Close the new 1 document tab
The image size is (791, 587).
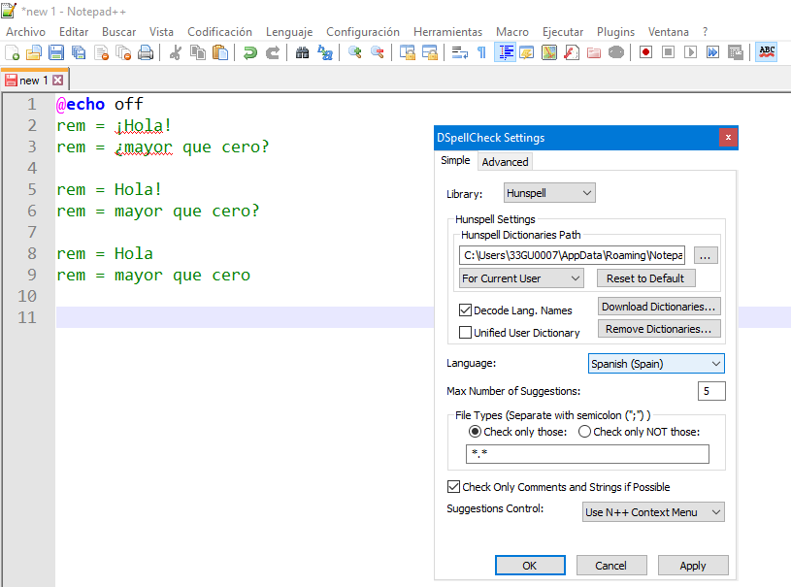[58, 81]
